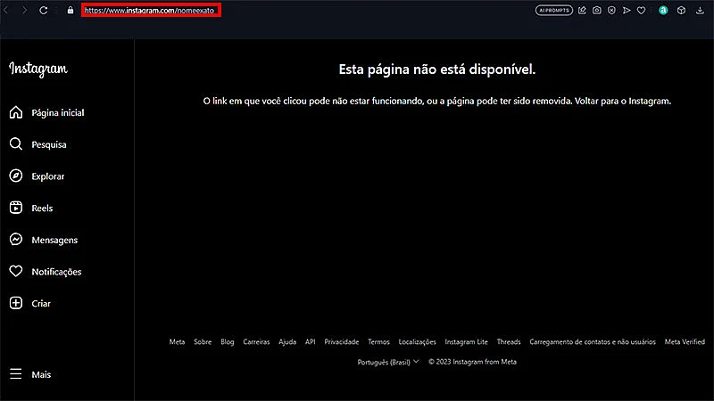Click the browser back arrow
The width and height of the screenshot is (714, 401).
(6, 10)
